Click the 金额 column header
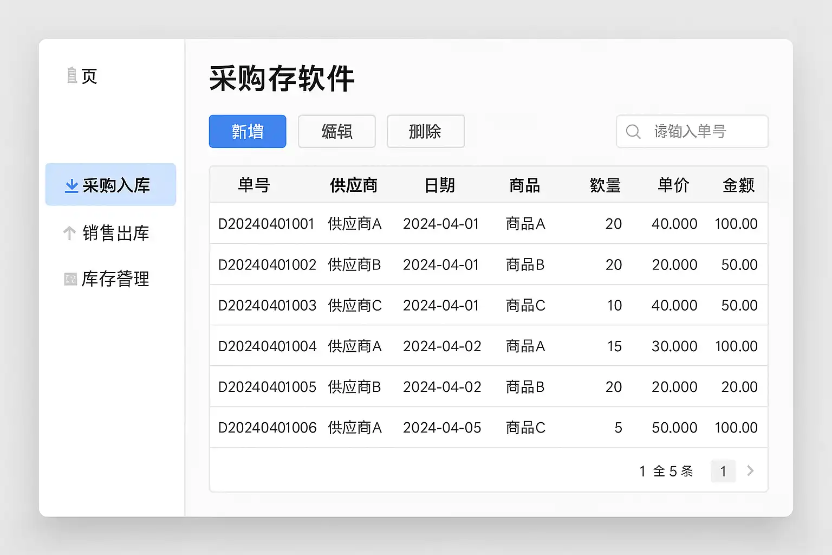Screen dimensions: 832x555 click(738, 185)
